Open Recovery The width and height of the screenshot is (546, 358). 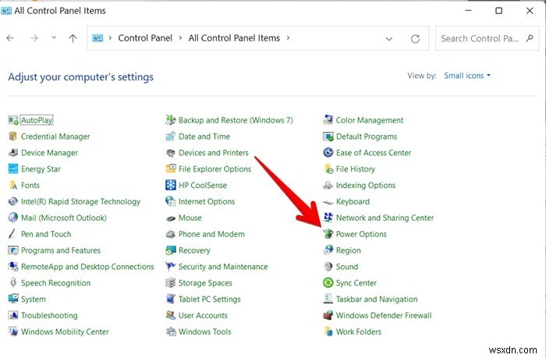click(x=194, y=250)
